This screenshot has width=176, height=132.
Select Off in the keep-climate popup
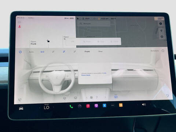(x=73, y=41)
